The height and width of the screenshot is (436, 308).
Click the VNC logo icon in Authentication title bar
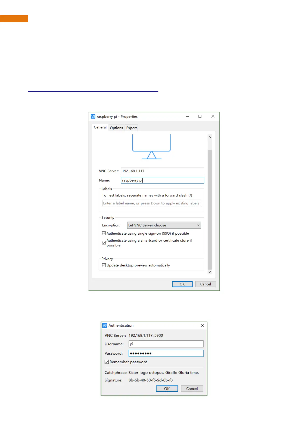[105, 325]
